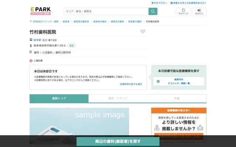Open My Page (マイページ) icon
This screenshot has width=236, height=147.
click(x=183, y=11)
